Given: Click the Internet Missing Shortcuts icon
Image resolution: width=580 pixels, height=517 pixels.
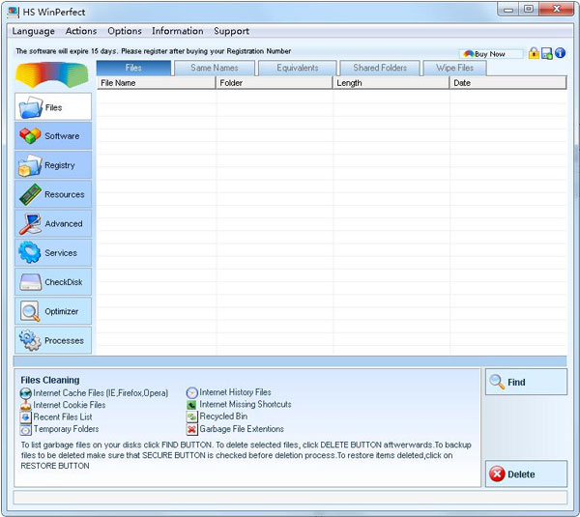Looking at the screenshot, I should pos(191,405).
